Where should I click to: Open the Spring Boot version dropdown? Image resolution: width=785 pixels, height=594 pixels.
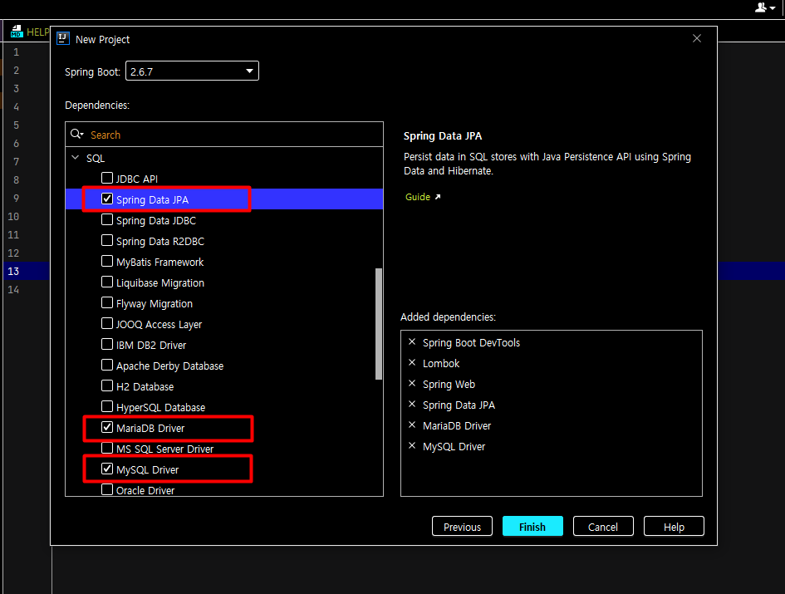(x=192, y=71)
